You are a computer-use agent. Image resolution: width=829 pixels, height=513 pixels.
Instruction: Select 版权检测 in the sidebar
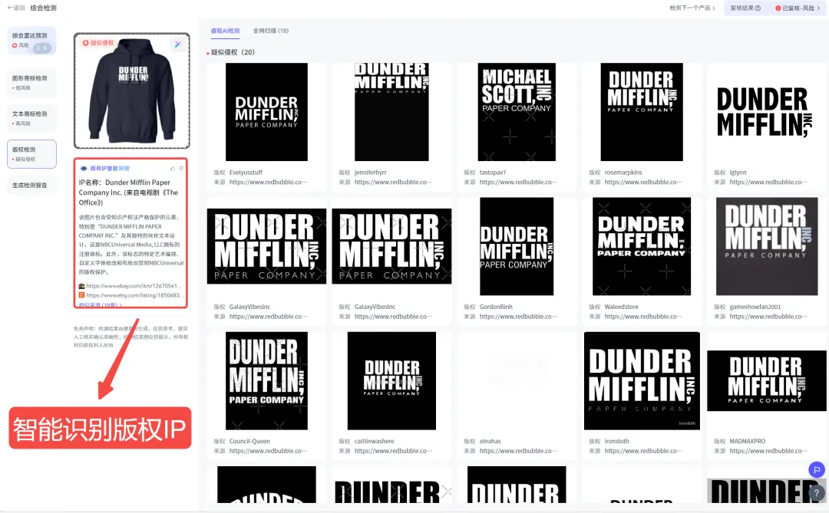pyautogui.click(x=31, y=154)
